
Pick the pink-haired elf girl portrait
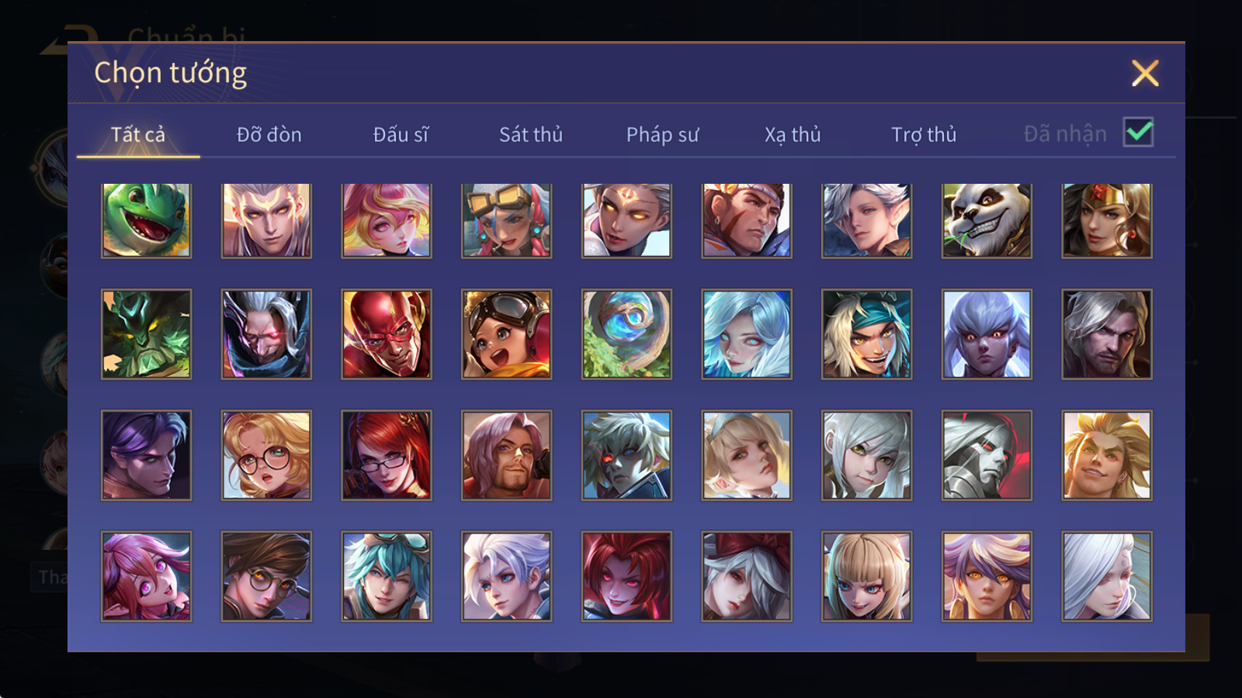click(x=146, y=576)
